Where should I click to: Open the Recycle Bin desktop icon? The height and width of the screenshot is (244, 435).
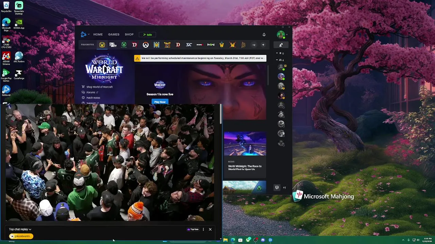point(6,7)
